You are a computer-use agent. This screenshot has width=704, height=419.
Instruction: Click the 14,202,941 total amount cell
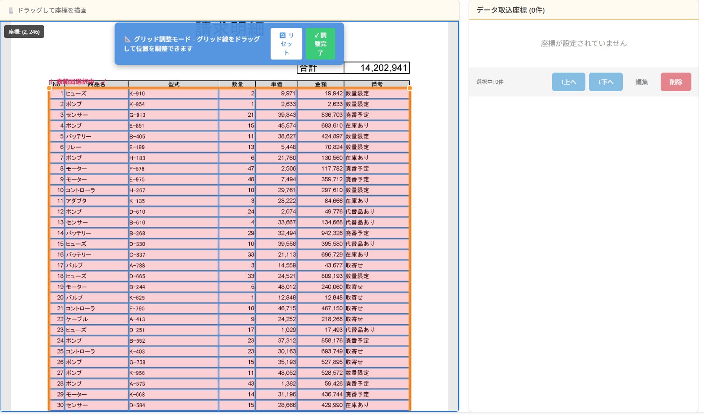(x=377, y=68)
